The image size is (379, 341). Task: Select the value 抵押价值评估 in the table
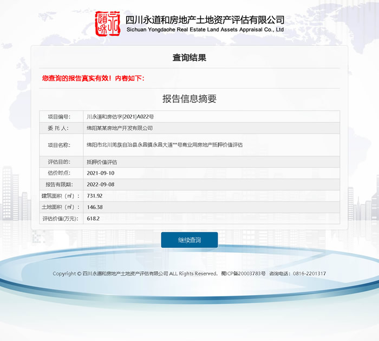point(102,162)
